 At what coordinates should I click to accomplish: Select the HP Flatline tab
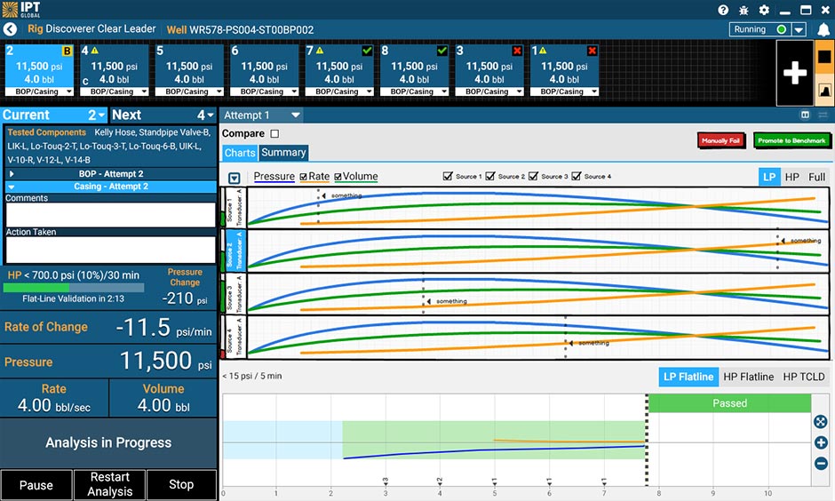pos(748,377)
